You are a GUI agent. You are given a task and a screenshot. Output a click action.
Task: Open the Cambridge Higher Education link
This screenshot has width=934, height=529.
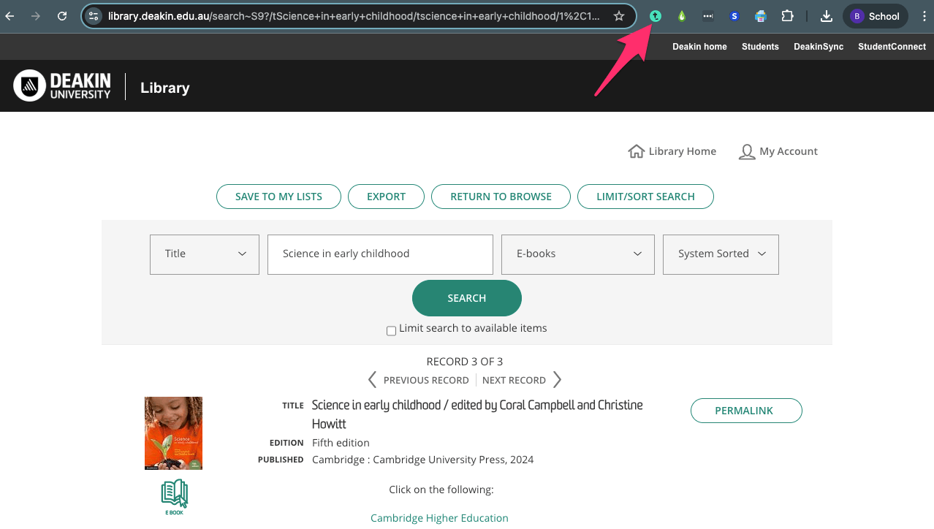(x=439, y=518)
